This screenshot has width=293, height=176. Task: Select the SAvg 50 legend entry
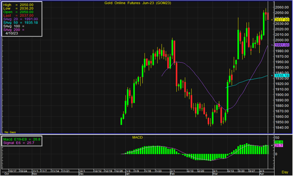pos(21,22)
